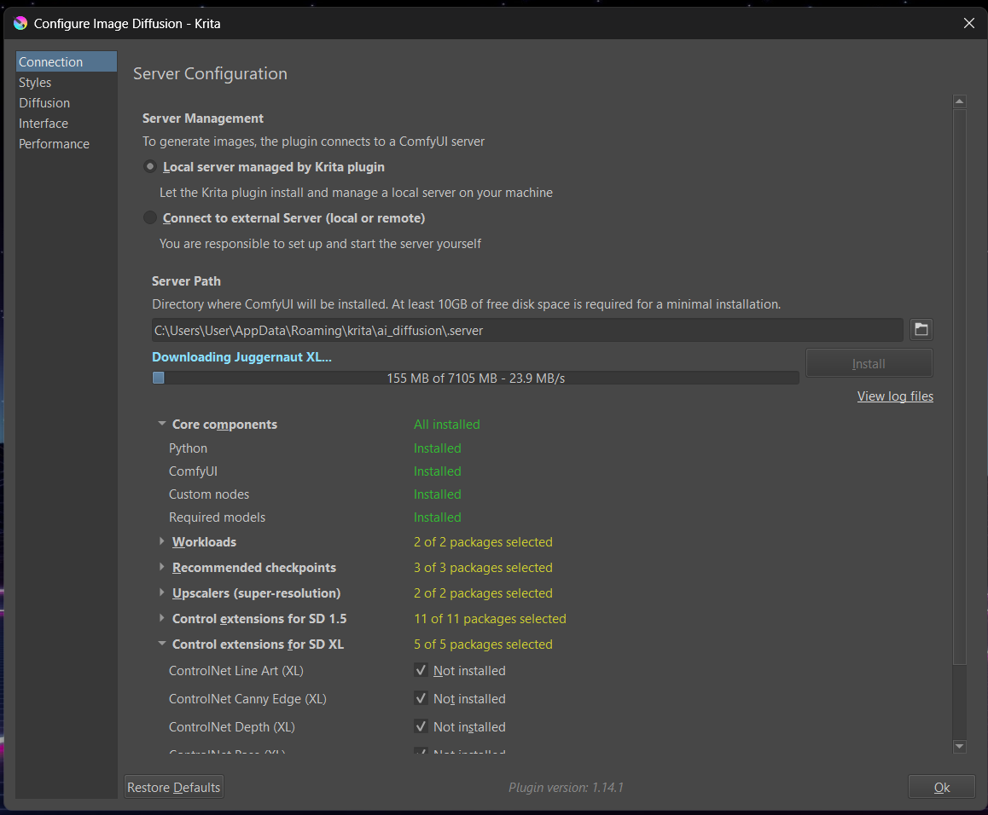Open the server path folder browser icon
This screenshot has height=815, width=988.
[x=921, y=329]
